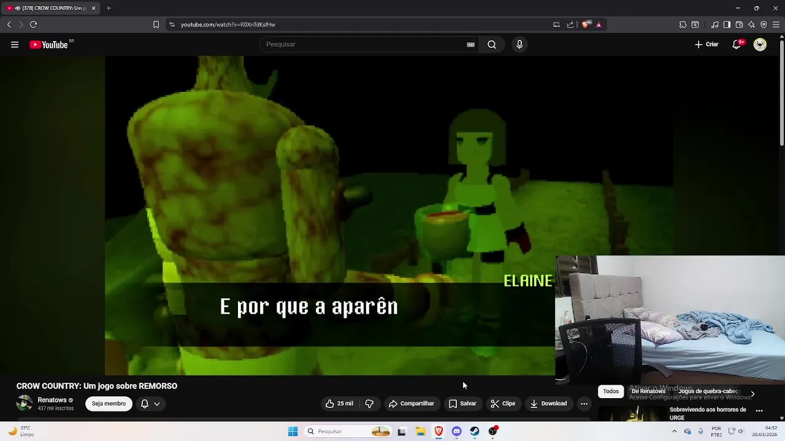Open YouTube notifications bell
The height and width of the screenshot is (441, 785).
737,44
